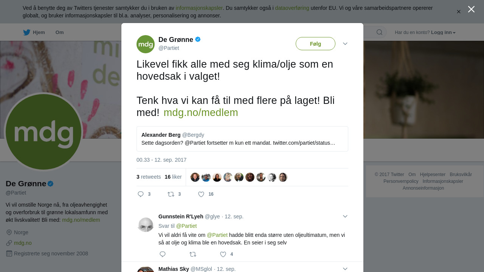Click the first liker avatar thumbnail
484x272 pixels.
pos(195,177)
